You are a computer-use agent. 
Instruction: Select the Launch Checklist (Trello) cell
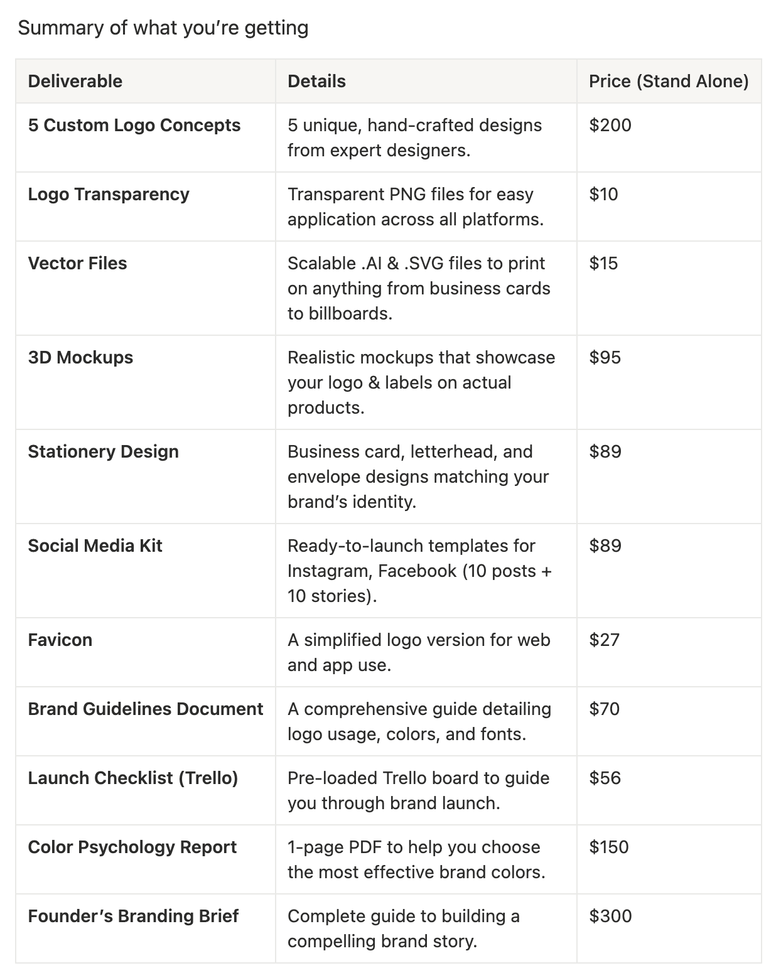(x=133, y=778)
